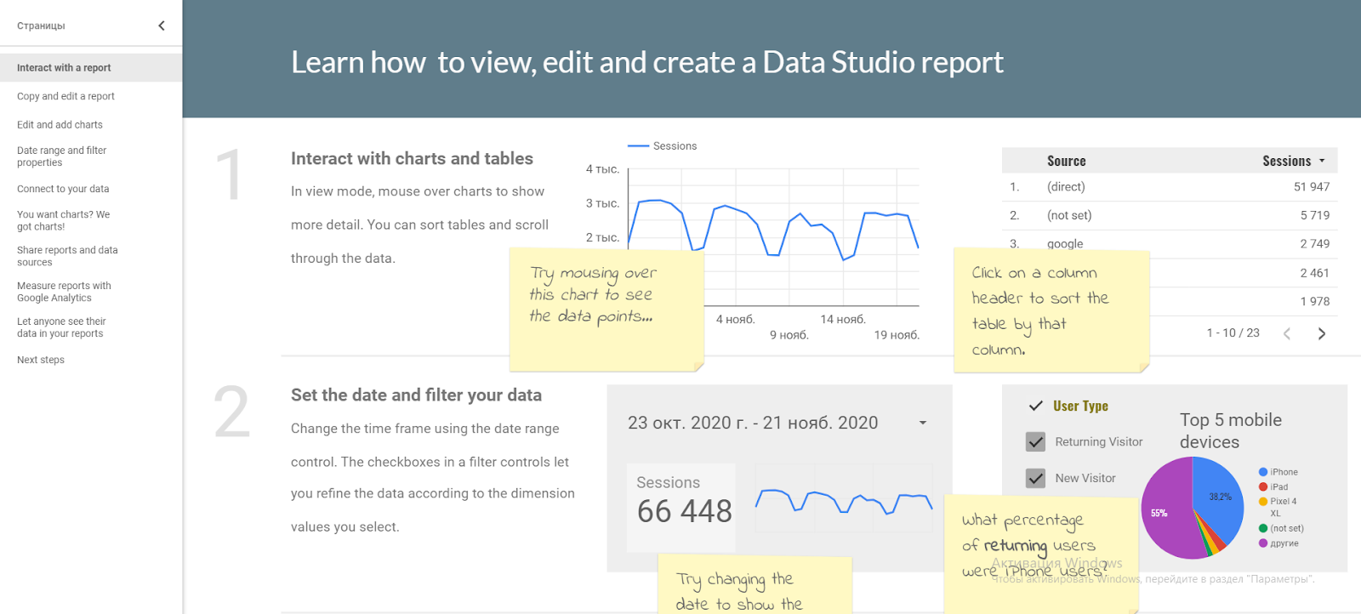Click the Pixel 4 XL legend dot
1361x614 pixels.
[x=1263, y=502]
